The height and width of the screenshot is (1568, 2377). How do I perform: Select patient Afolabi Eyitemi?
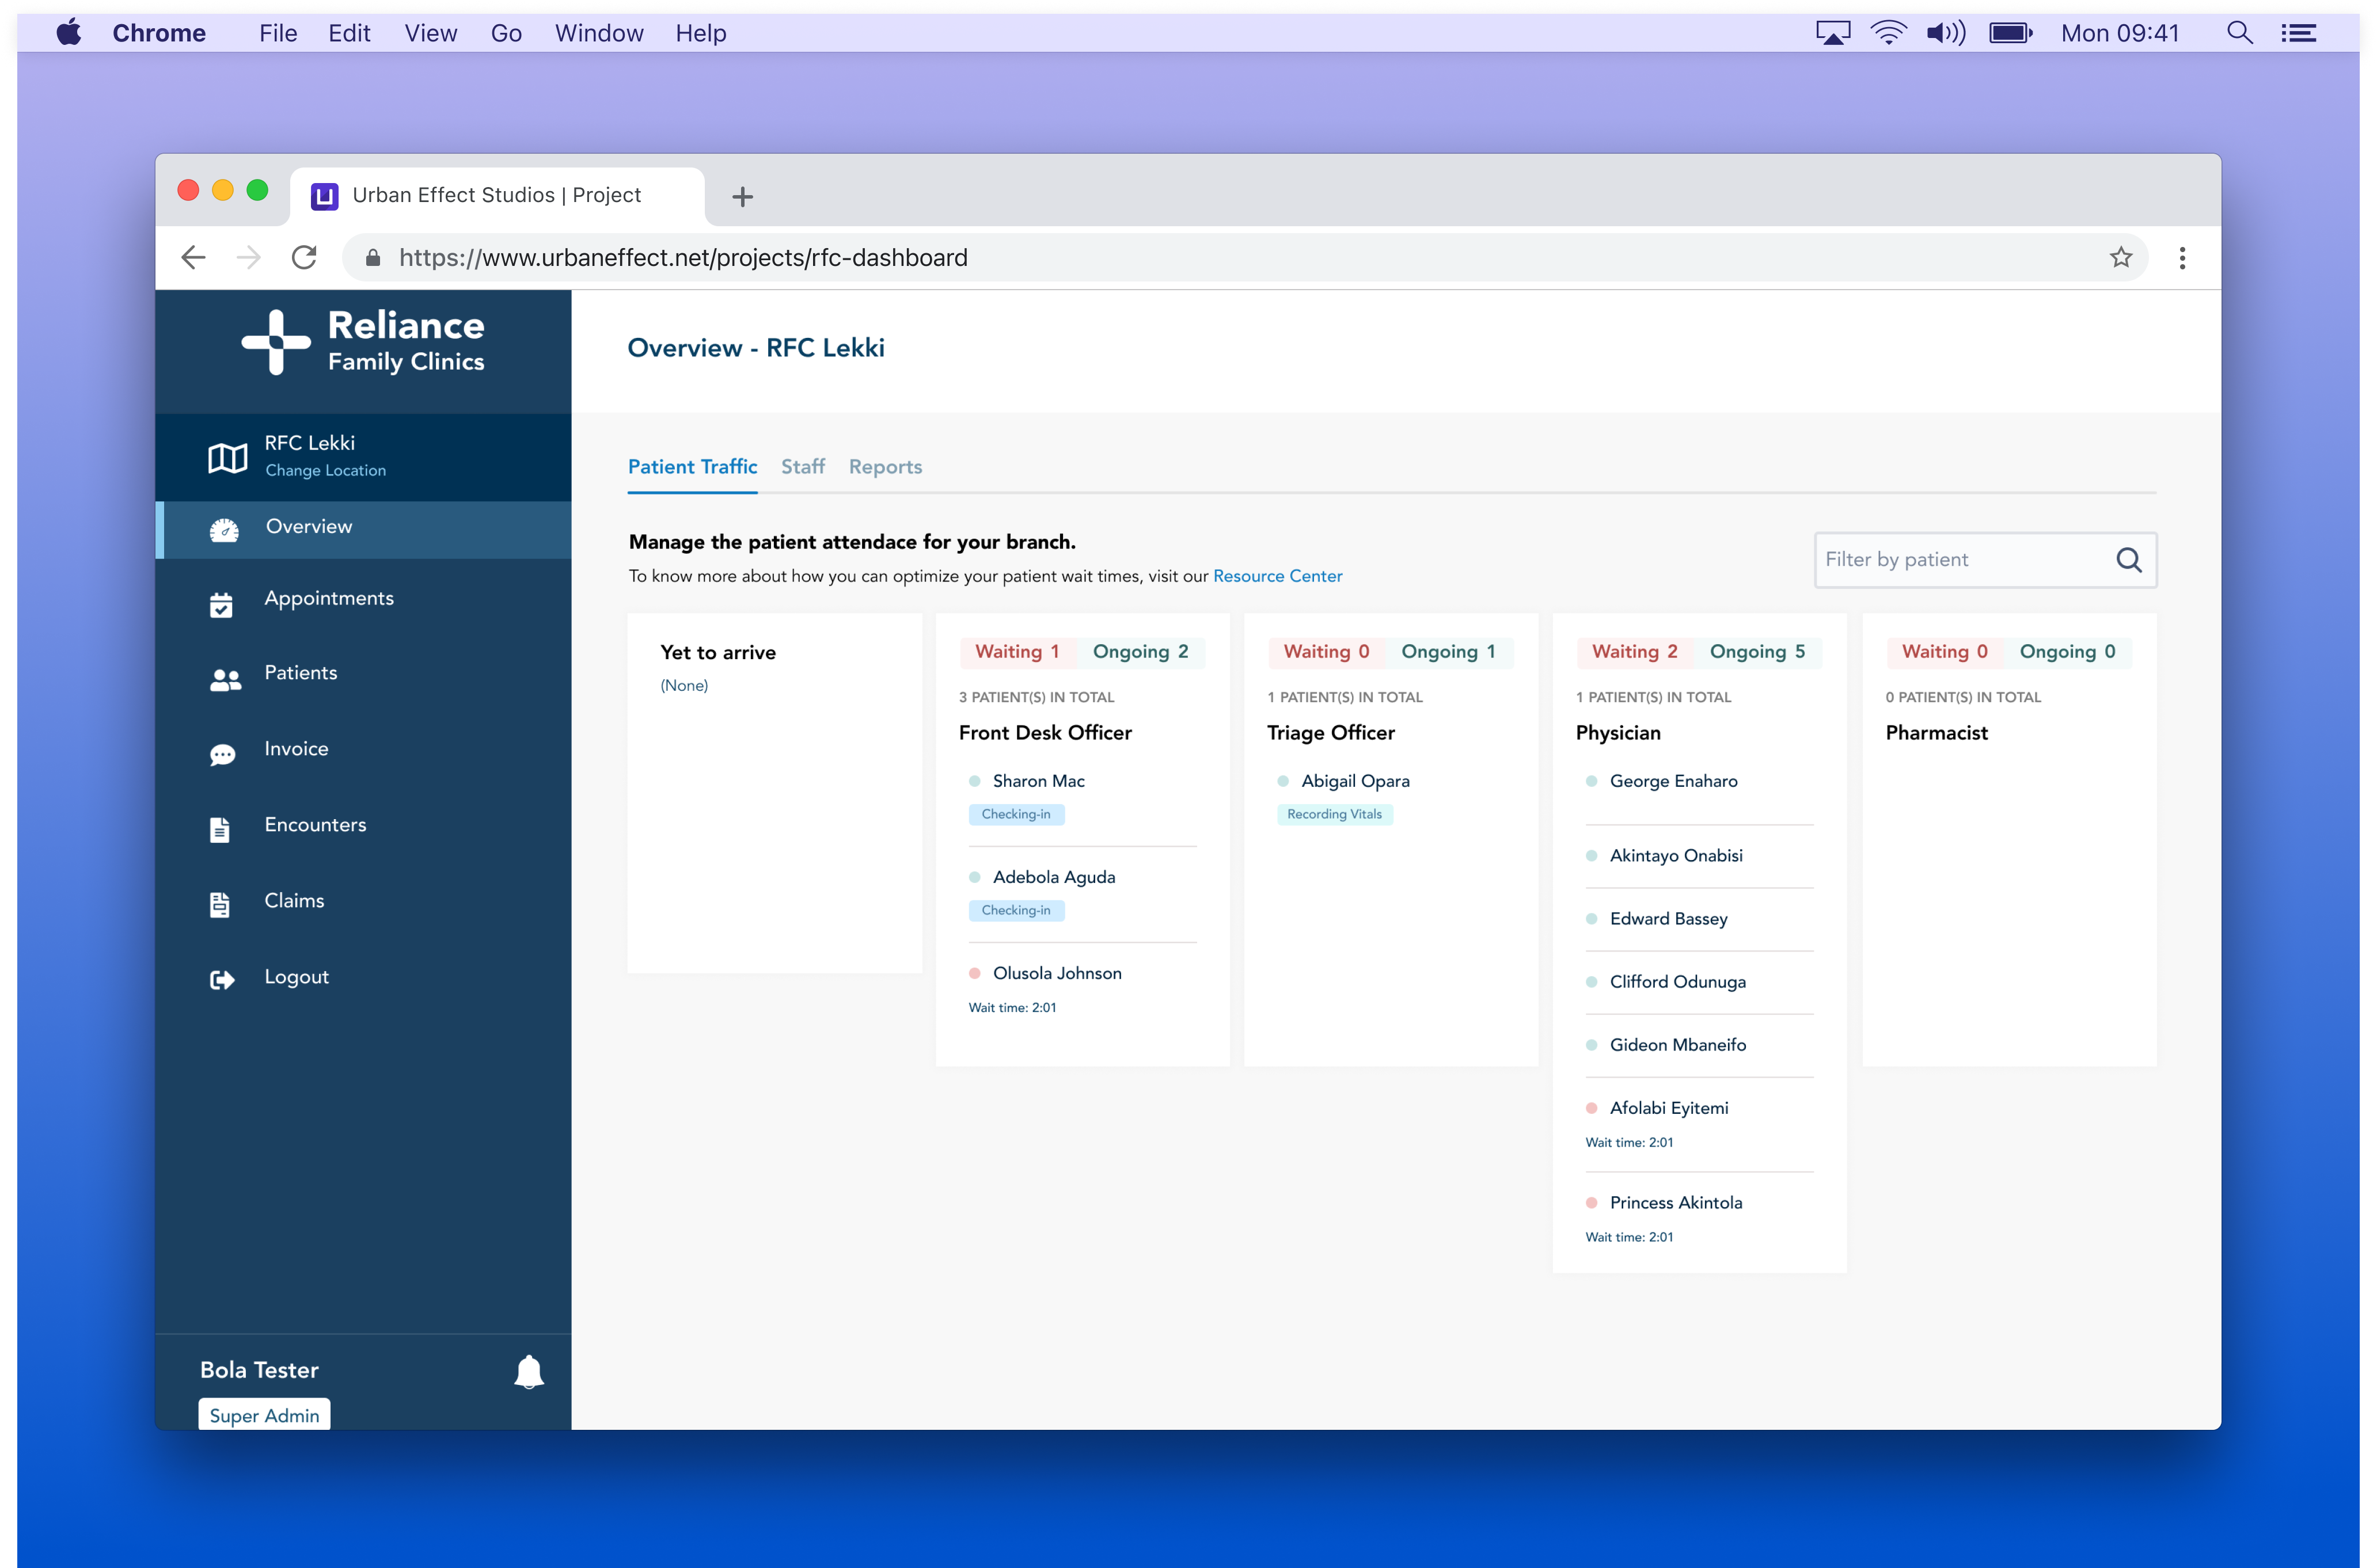point(1669,1108)
